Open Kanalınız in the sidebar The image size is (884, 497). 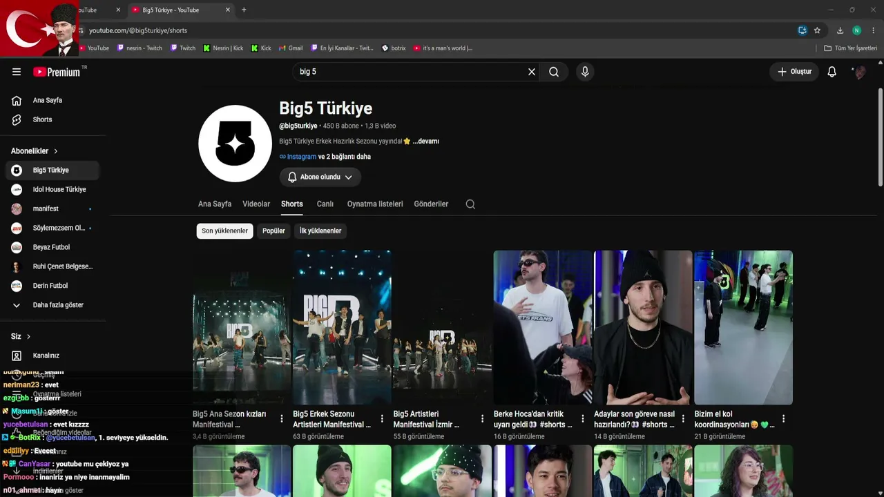click(x=52, y=355)
